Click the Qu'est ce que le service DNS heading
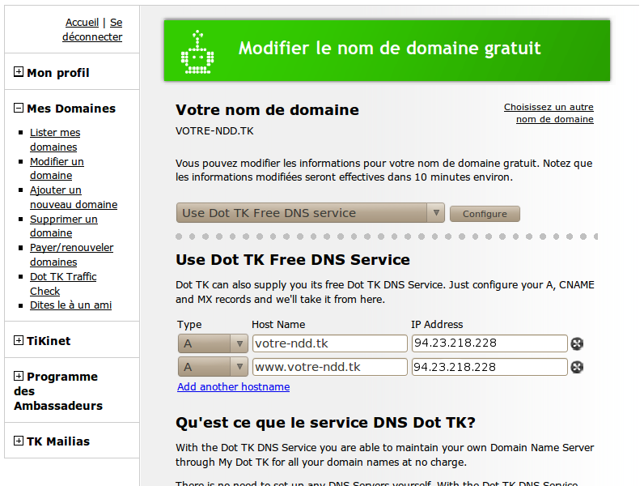The width and height of the screenshot is (644, 486). point(325,422)
